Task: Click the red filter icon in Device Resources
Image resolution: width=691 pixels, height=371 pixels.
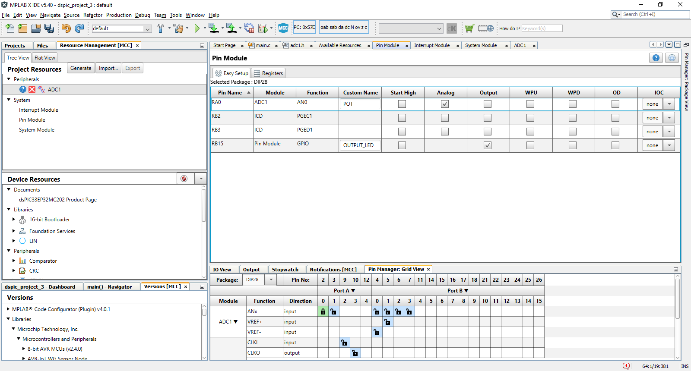Action: click(184, 179)
